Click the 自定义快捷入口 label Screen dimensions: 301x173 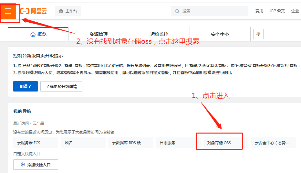click(27, 154)
